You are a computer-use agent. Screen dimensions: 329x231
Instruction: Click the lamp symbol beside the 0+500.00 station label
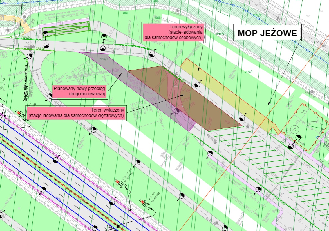(x=241, y=117)
